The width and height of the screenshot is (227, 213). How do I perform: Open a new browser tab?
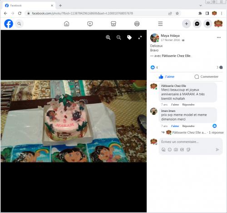[x=60, y=5]
